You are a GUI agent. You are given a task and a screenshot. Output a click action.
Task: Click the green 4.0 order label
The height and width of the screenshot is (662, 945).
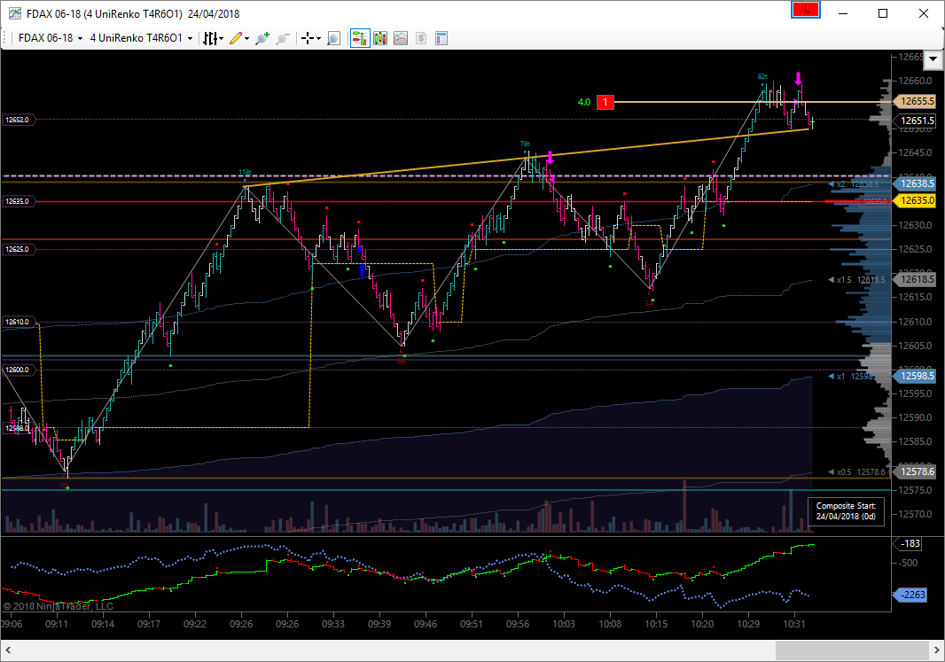(584, 103)
